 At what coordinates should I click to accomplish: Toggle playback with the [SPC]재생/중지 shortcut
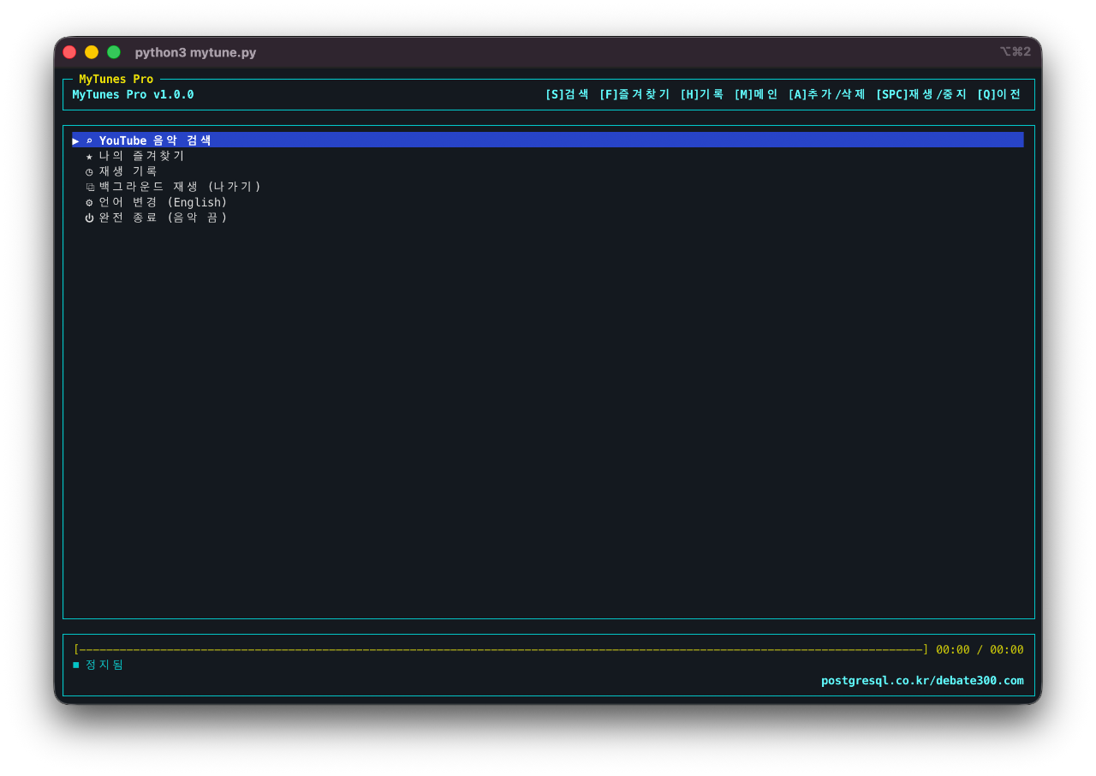(x=920, y=94)
